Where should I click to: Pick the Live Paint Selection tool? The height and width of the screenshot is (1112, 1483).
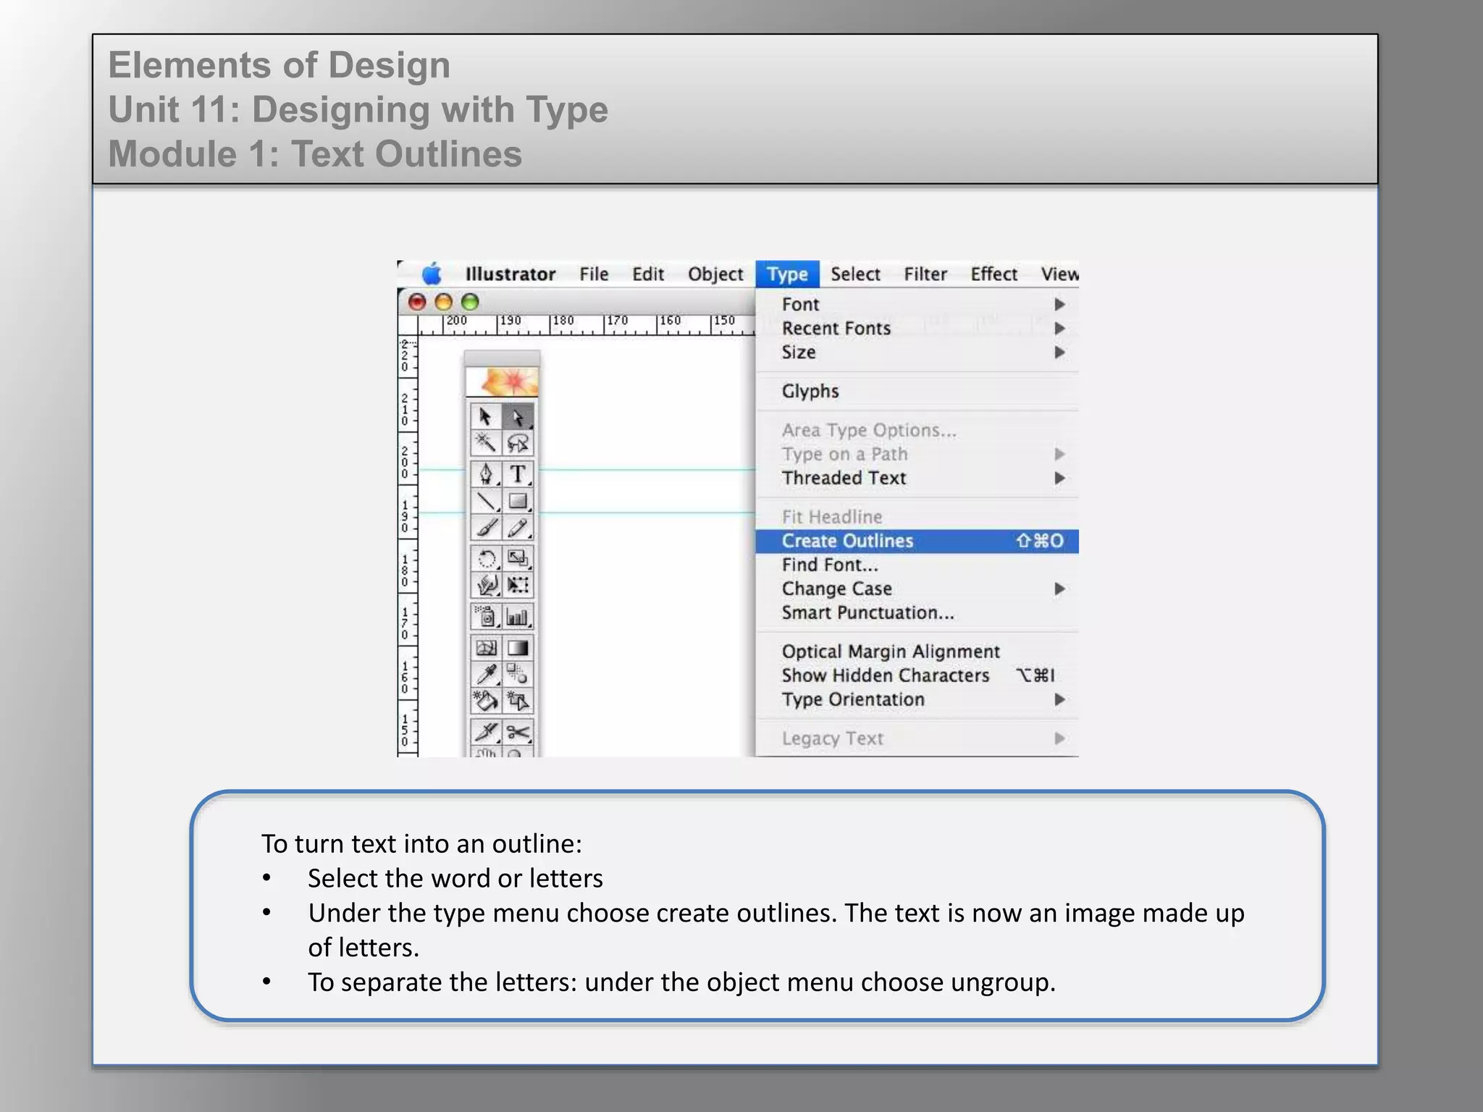tap(518, 701)
